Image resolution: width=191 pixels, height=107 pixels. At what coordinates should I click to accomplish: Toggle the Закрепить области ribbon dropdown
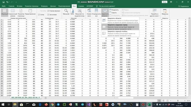coord(105,12)
